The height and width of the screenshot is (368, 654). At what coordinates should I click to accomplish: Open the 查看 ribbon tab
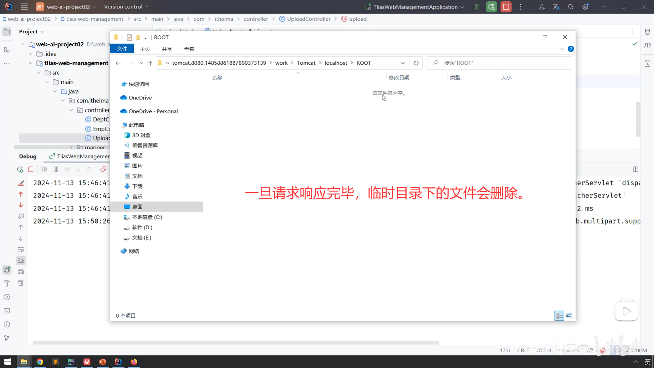(x=189, y=49)
